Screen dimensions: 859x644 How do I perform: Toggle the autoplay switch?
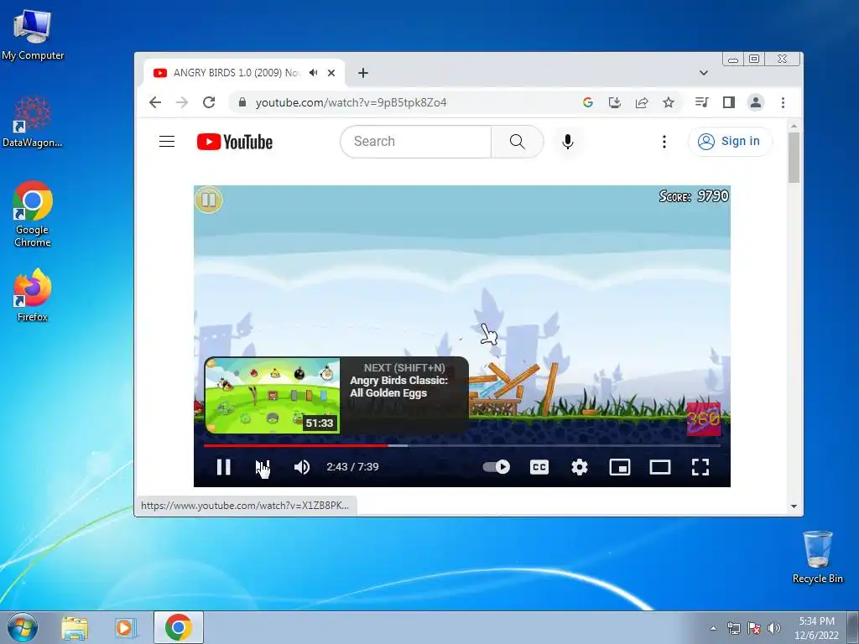[x=497, y=466]
